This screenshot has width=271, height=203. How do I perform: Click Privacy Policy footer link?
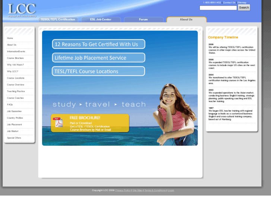[123, 190]
